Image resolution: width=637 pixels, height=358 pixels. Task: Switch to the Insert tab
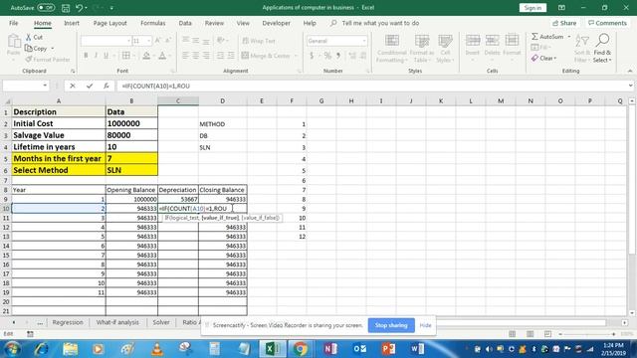pos(72,23)
